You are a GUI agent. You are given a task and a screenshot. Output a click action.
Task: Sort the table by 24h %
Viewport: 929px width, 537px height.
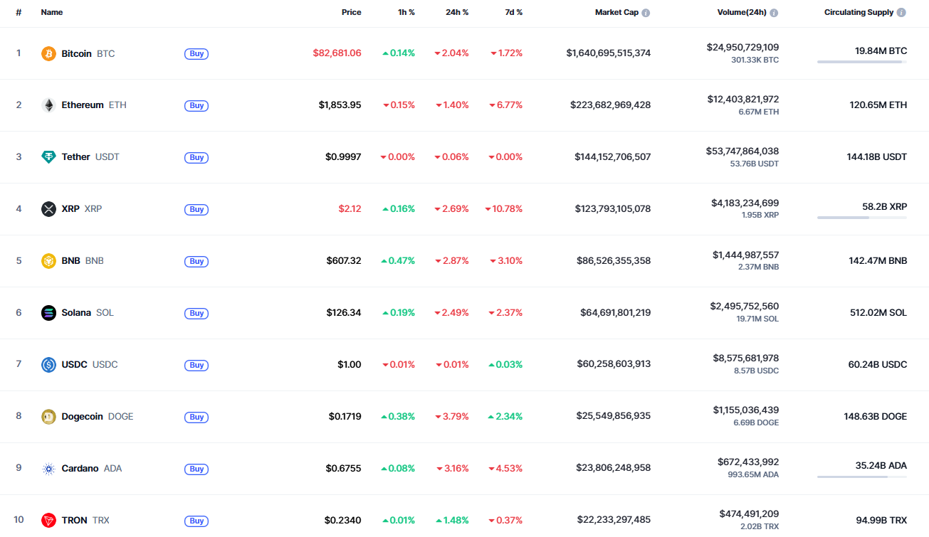point(456,11)
